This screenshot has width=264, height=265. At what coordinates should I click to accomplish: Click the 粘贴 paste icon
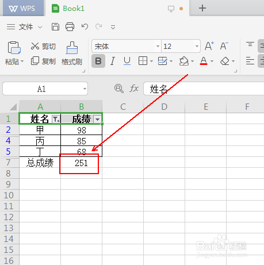pyautogui.click(x=14, y=48)
